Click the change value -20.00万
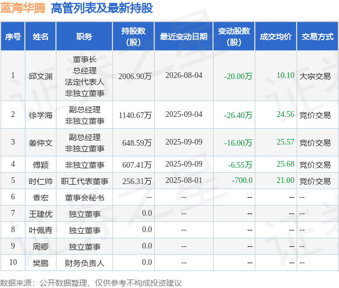The width and height of the screenshot is (339, 288). [238, 76]
